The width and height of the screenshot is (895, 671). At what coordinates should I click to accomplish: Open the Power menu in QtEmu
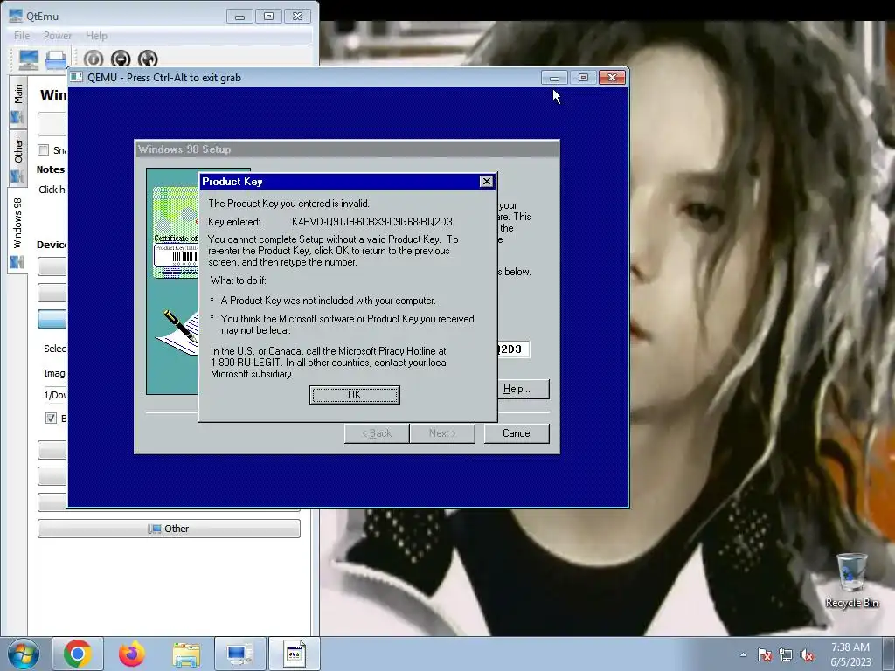tap(58, 36)
